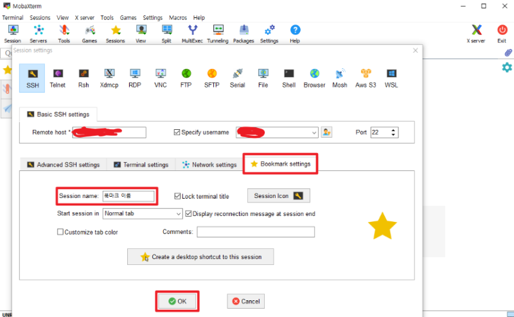Screen dimensions: 514x317
Task: Switch to Advanced SSH settings tab
Action: coord(64,165)
